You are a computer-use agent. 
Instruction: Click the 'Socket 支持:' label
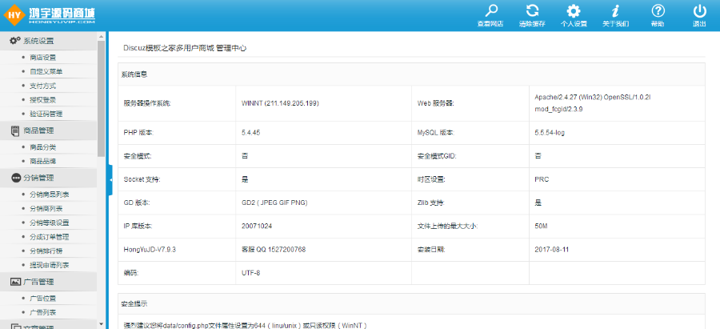coord(142,179)
